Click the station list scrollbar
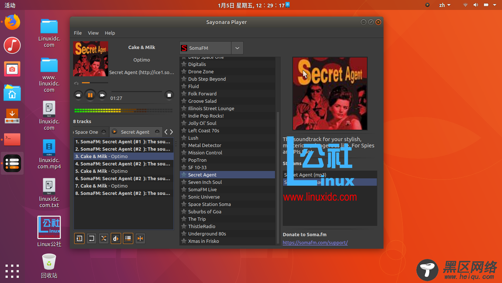Screen dimensions: 502x283 pos(278,177)
